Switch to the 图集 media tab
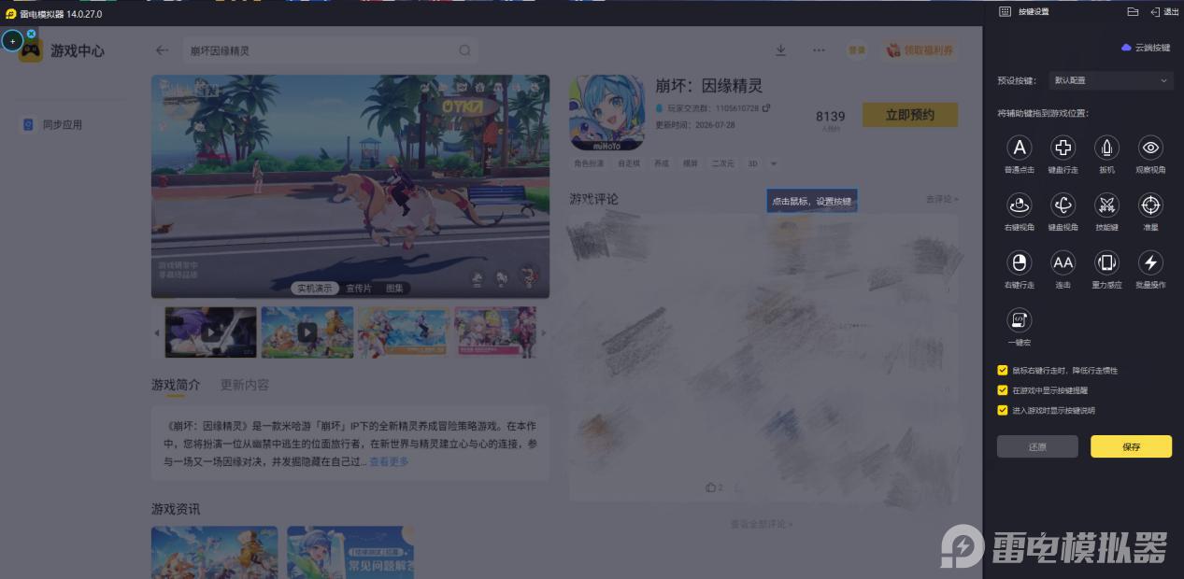Image resolution: width=1184 pixels, height=579 pixels. click(394, 289)
